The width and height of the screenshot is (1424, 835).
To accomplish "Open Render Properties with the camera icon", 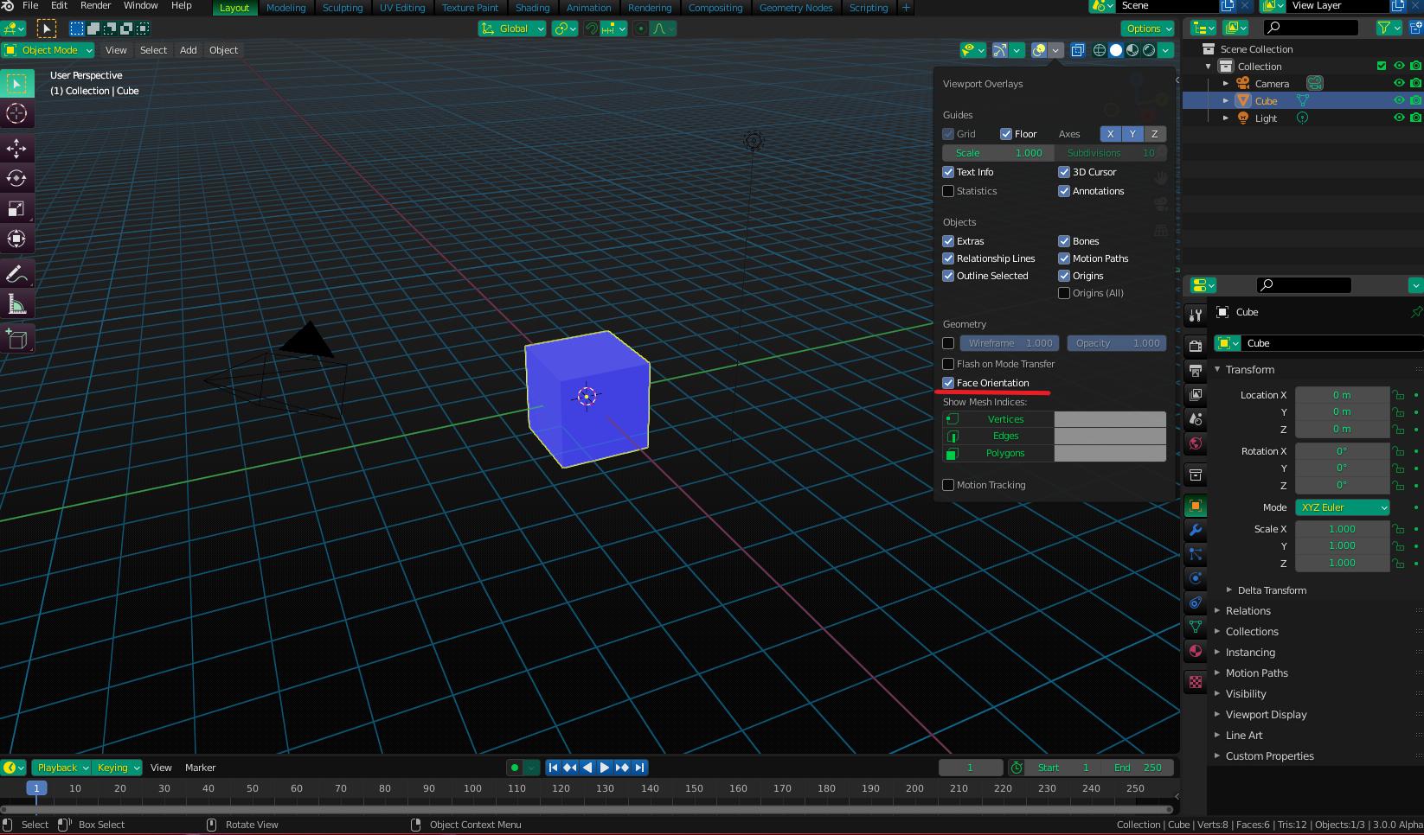I will [x=1195, y=344].
